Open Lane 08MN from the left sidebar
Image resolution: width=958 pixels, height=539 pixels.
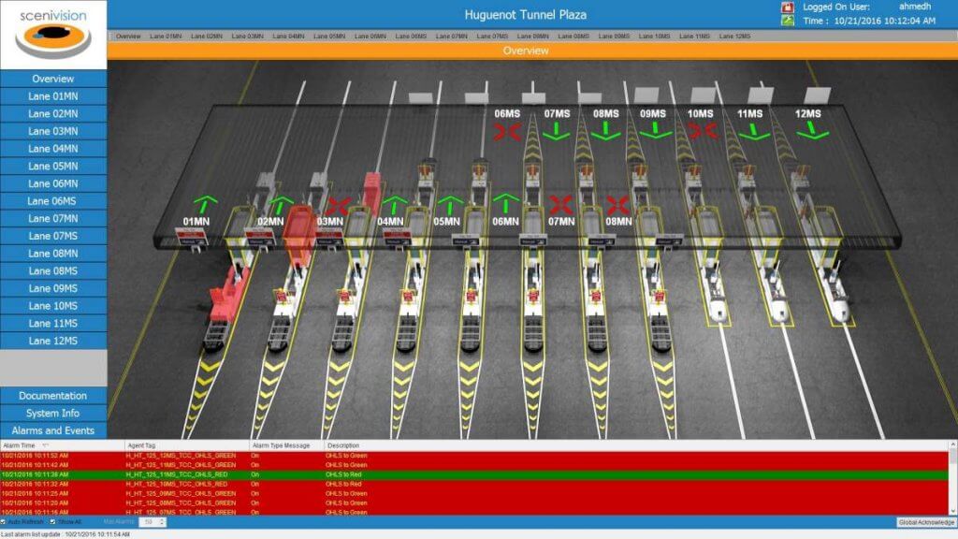pyautogui.click(x=53, y=254)
